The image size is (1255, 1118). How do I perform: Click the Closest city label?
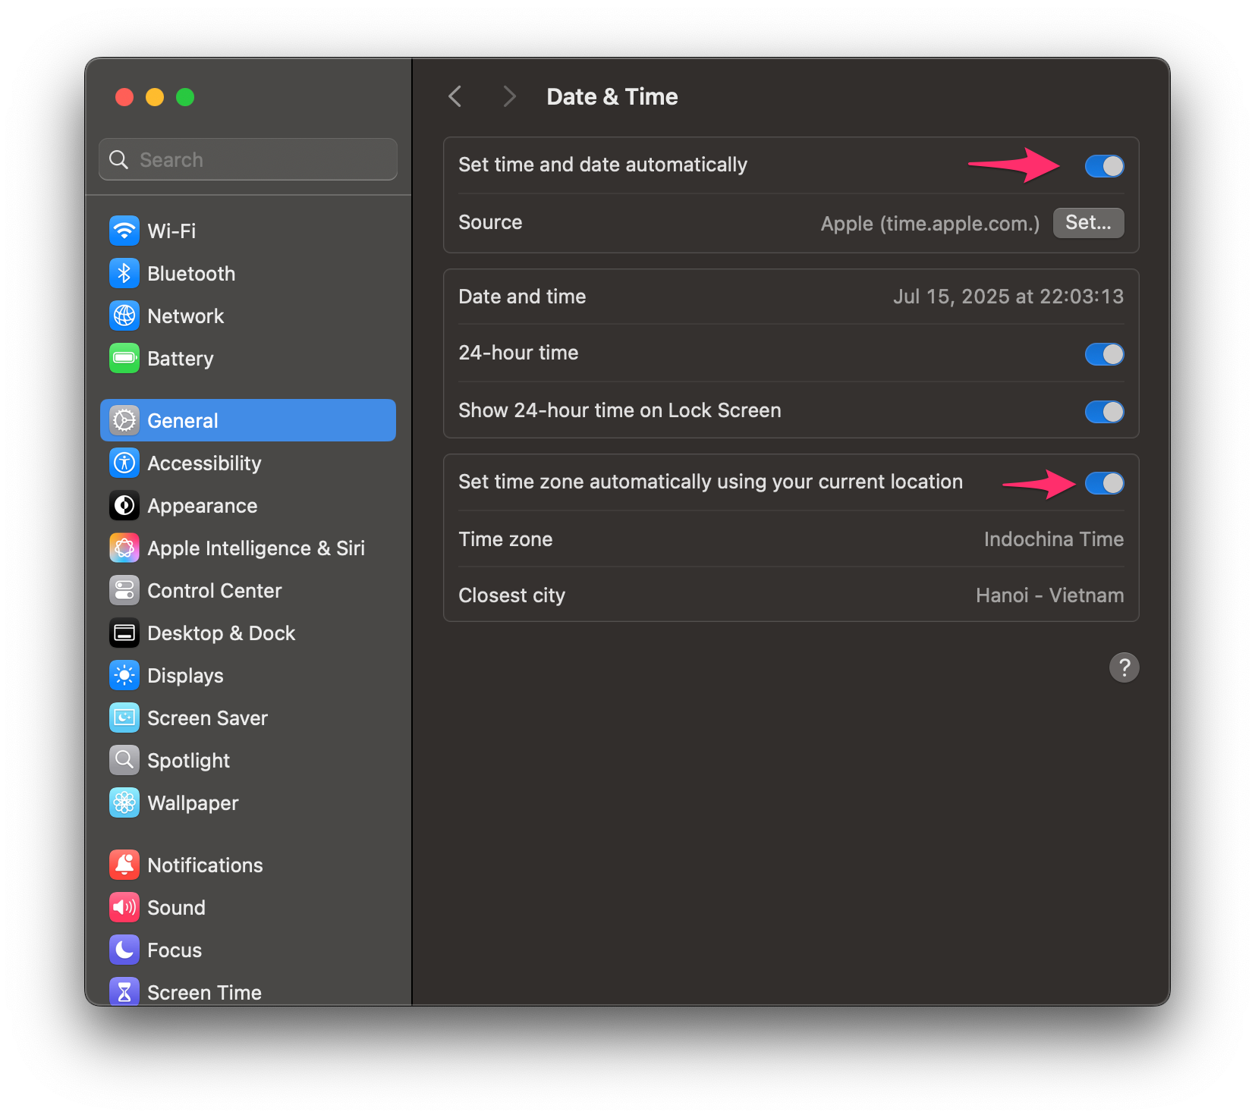(512, 596)
